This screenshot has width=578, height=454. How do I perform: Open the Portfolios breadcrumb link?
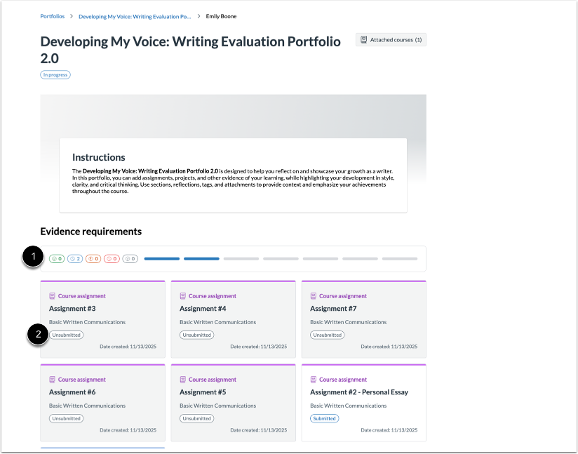pos(52,16)
